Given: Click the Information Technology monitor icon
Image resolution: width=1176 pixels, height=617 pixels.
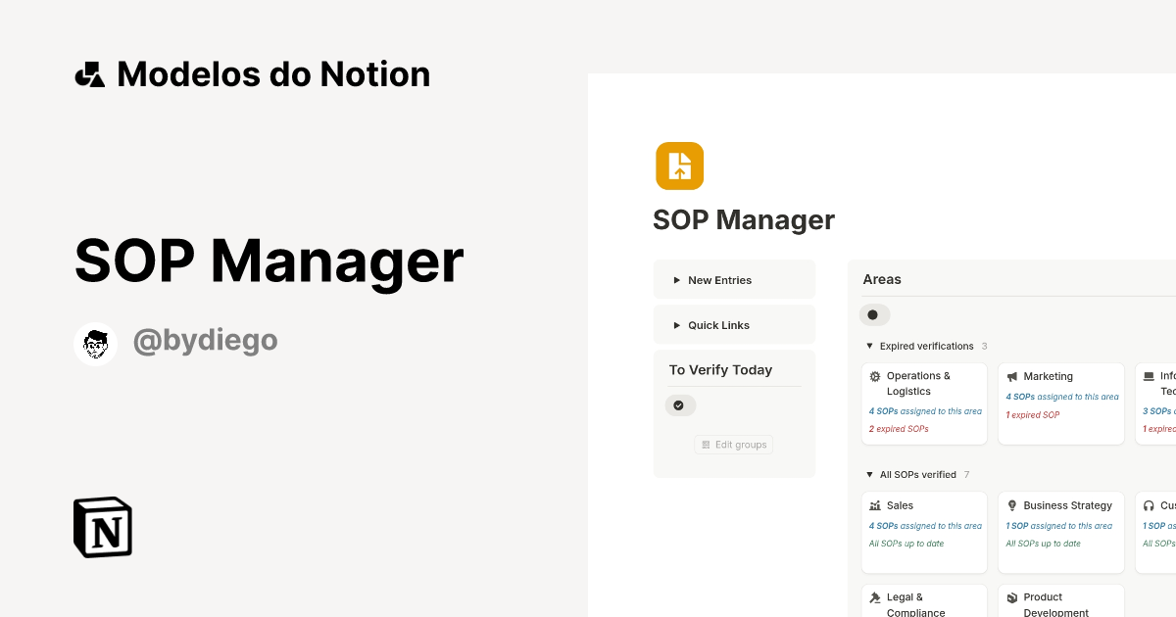Looking at the screenshot, I should [1147, 375].
